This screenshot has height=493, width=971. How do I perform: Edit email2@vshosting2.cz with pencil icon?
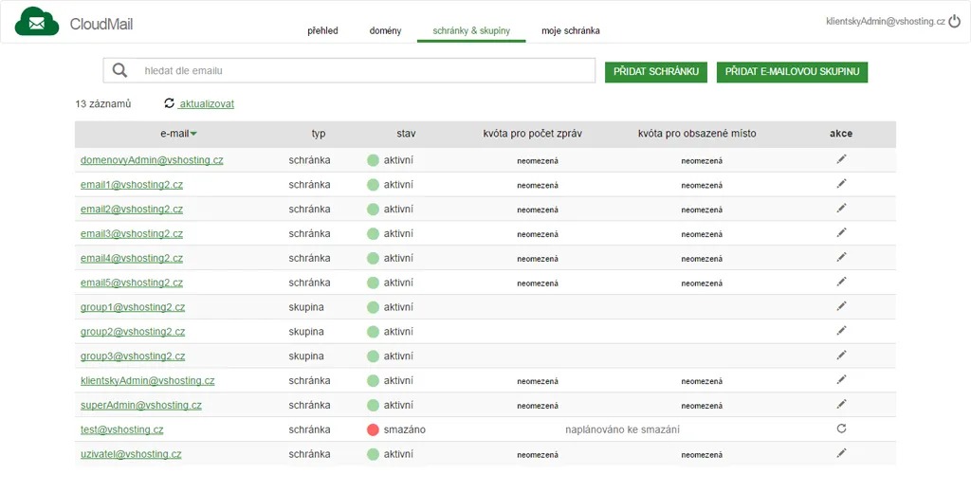[841, 208]
